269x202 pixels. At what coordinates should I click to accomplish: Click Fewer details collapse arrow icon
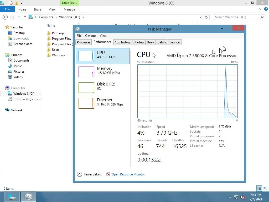[x=79, y=174]
